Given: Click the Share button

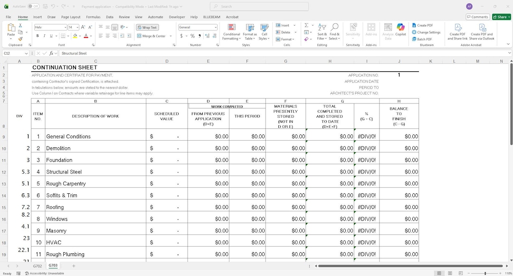Looking at the screenshot, I should tap(501, 17).
